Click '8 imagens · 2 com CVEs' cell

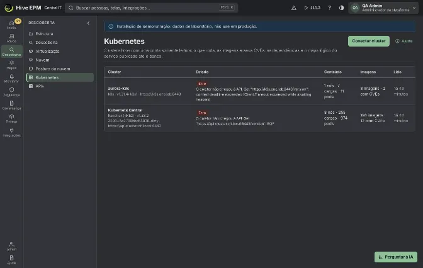coord(373,91)
